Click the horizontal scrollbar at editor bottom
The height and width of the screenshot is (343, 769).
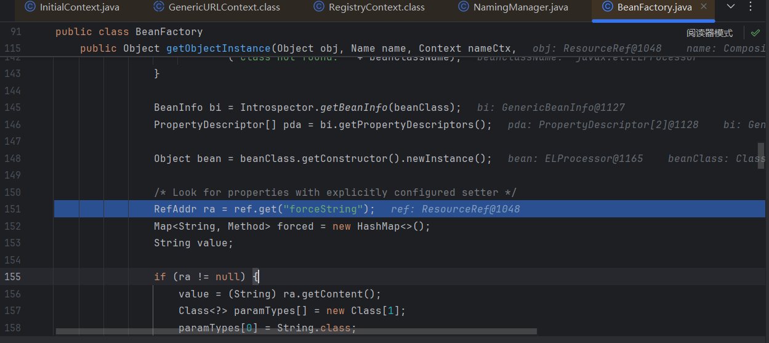click(x=296, y=331)
